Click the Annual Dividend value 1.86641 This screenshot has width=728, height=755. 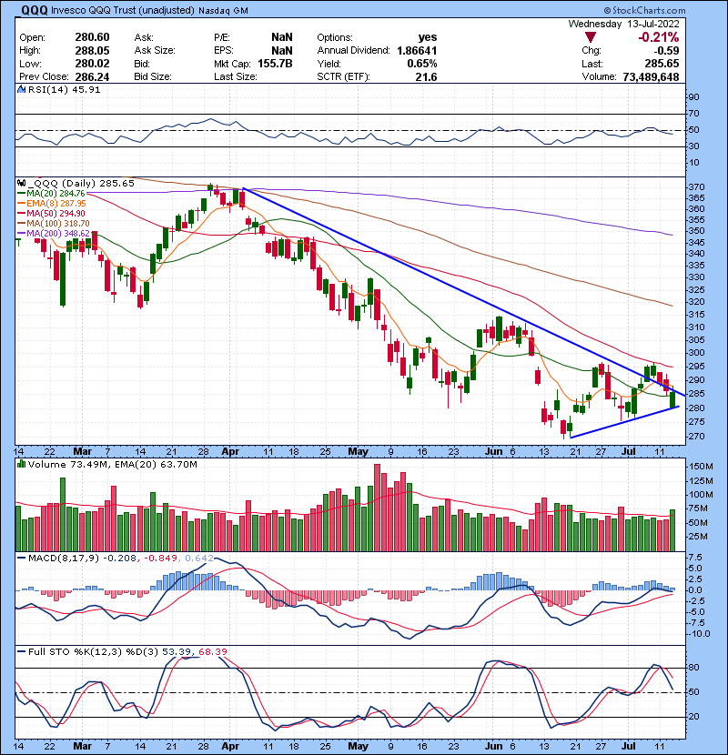pos(417,51)
